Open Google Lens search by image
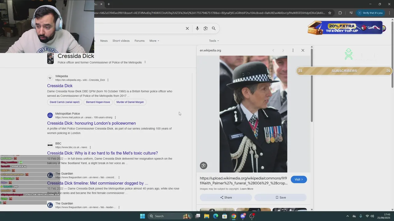The image size is (394, 221). pyautogui.click(x=206, y=28)
